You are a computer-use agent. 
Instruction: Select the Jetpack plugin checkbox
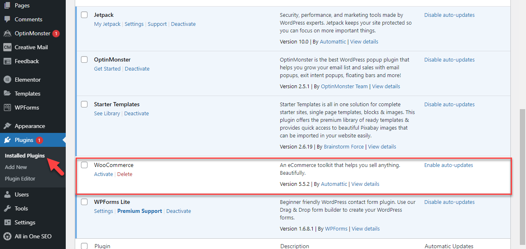click(84, 15)
